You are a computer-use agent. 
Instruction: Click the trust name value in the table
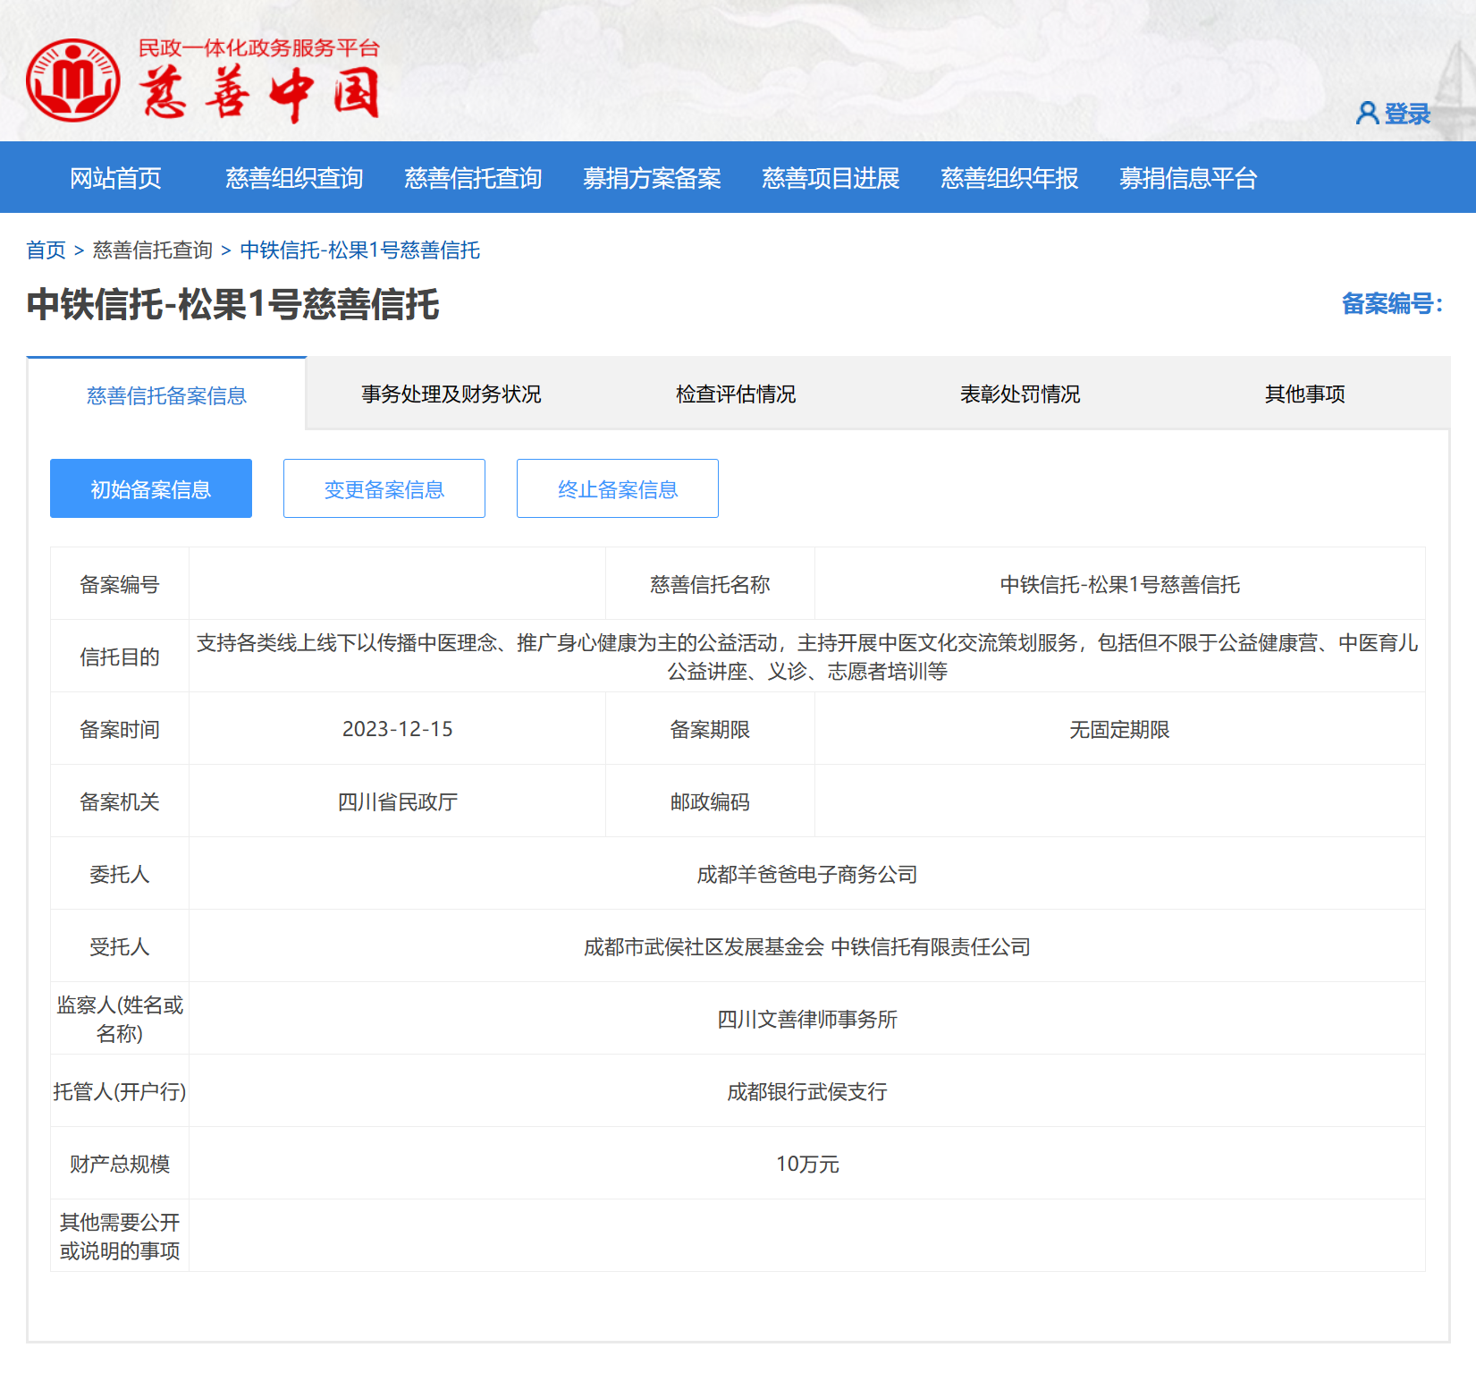pos(1119,584)
